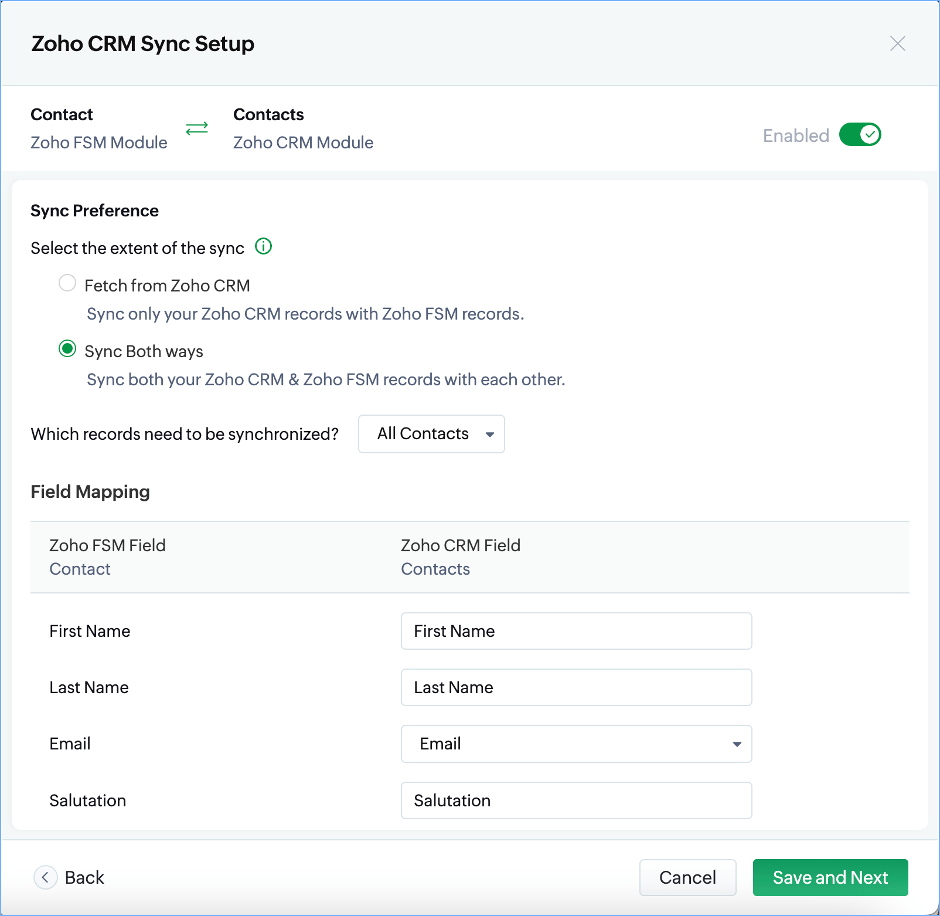Click the First Name CRM field box
This screenshot has width=940, height=916.
point(575,631)
